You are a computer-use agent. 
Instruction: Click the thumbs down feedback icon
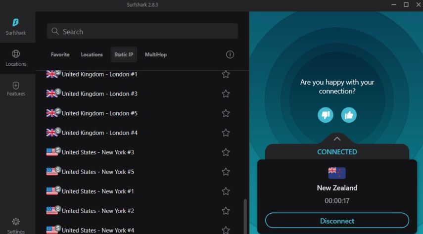[x=326, y=115]
